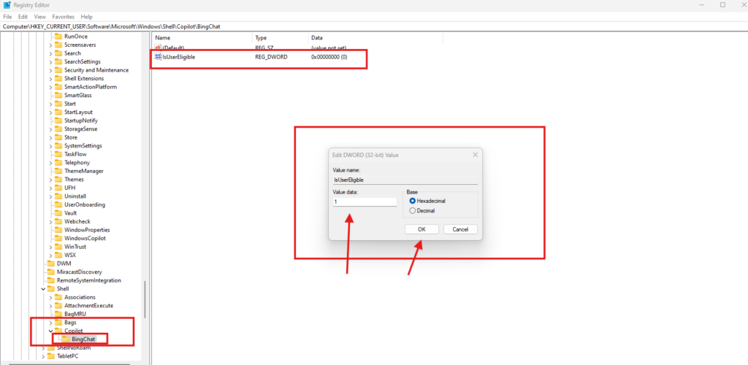748x365 pixels.
Task: Expand the Screensavers key
Action: tap(50, 45)
